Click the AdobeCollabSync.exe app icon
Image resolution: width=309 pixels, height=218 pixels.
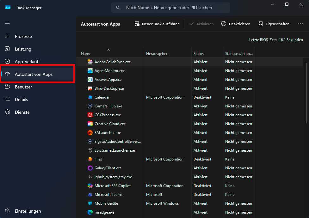[x=90, y=62]
